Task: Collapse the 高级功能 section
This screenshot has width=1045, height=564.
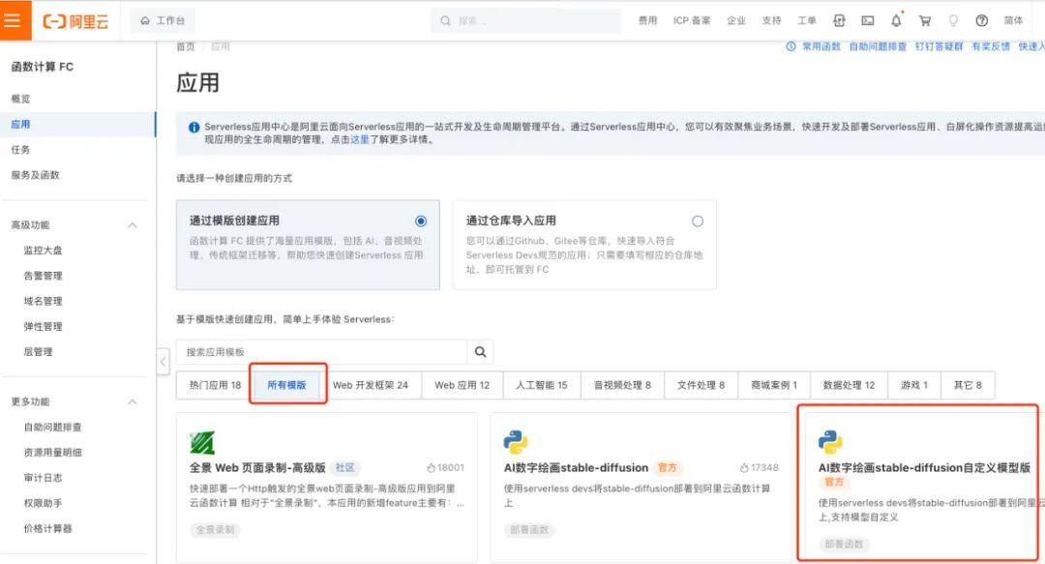Action: (132, 225)
